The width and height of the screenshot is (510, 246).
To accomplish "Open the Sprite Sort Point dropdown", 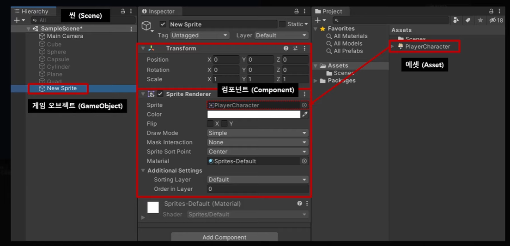I will pos(258,152).
